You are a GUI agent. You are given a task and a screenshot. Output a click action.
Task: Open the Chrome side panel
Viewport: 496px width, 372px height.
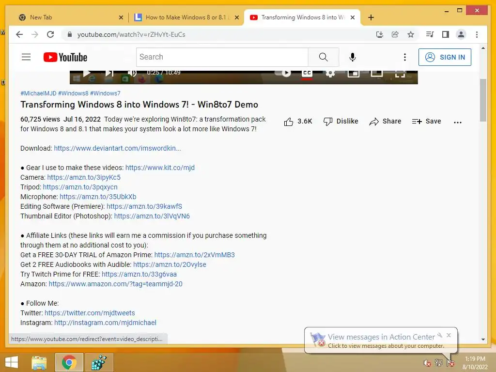point(446,34)
